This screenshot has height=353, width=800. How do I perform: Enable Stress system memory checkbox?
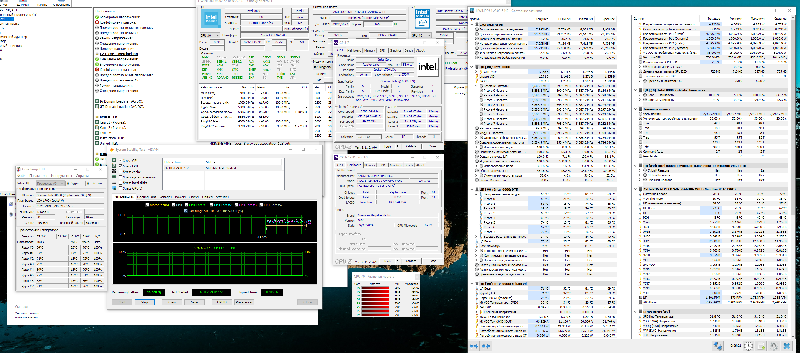(x=120, y=177)
